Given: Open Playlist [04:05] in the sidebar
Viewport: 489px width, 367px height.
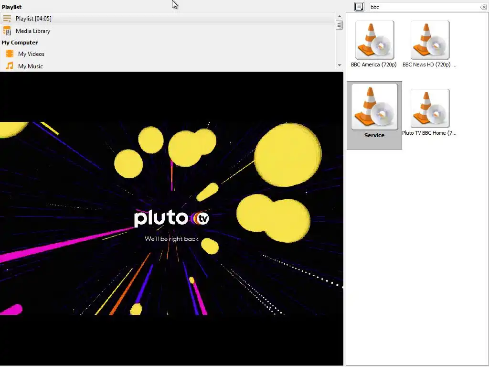Looking at the screenshot, I should (168, 19).
